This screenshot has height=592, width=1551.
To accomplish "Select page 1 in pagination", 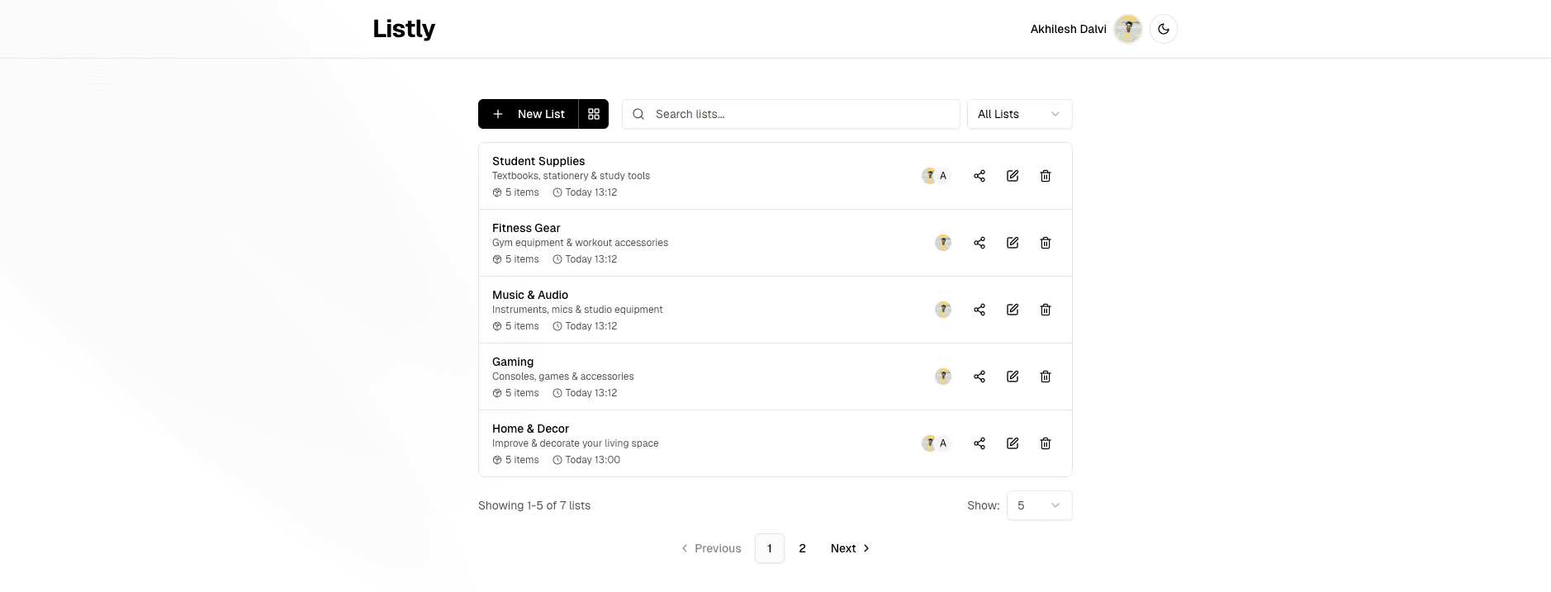I will pos(769,548).
